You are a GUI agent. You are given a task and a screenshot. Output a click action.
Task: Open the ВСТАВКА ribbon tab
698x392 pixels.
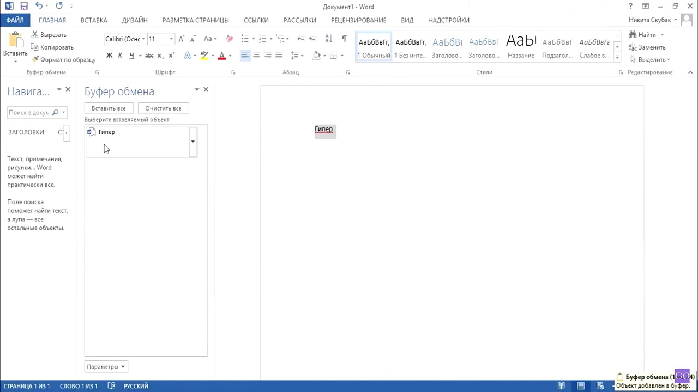coord(94,20)
